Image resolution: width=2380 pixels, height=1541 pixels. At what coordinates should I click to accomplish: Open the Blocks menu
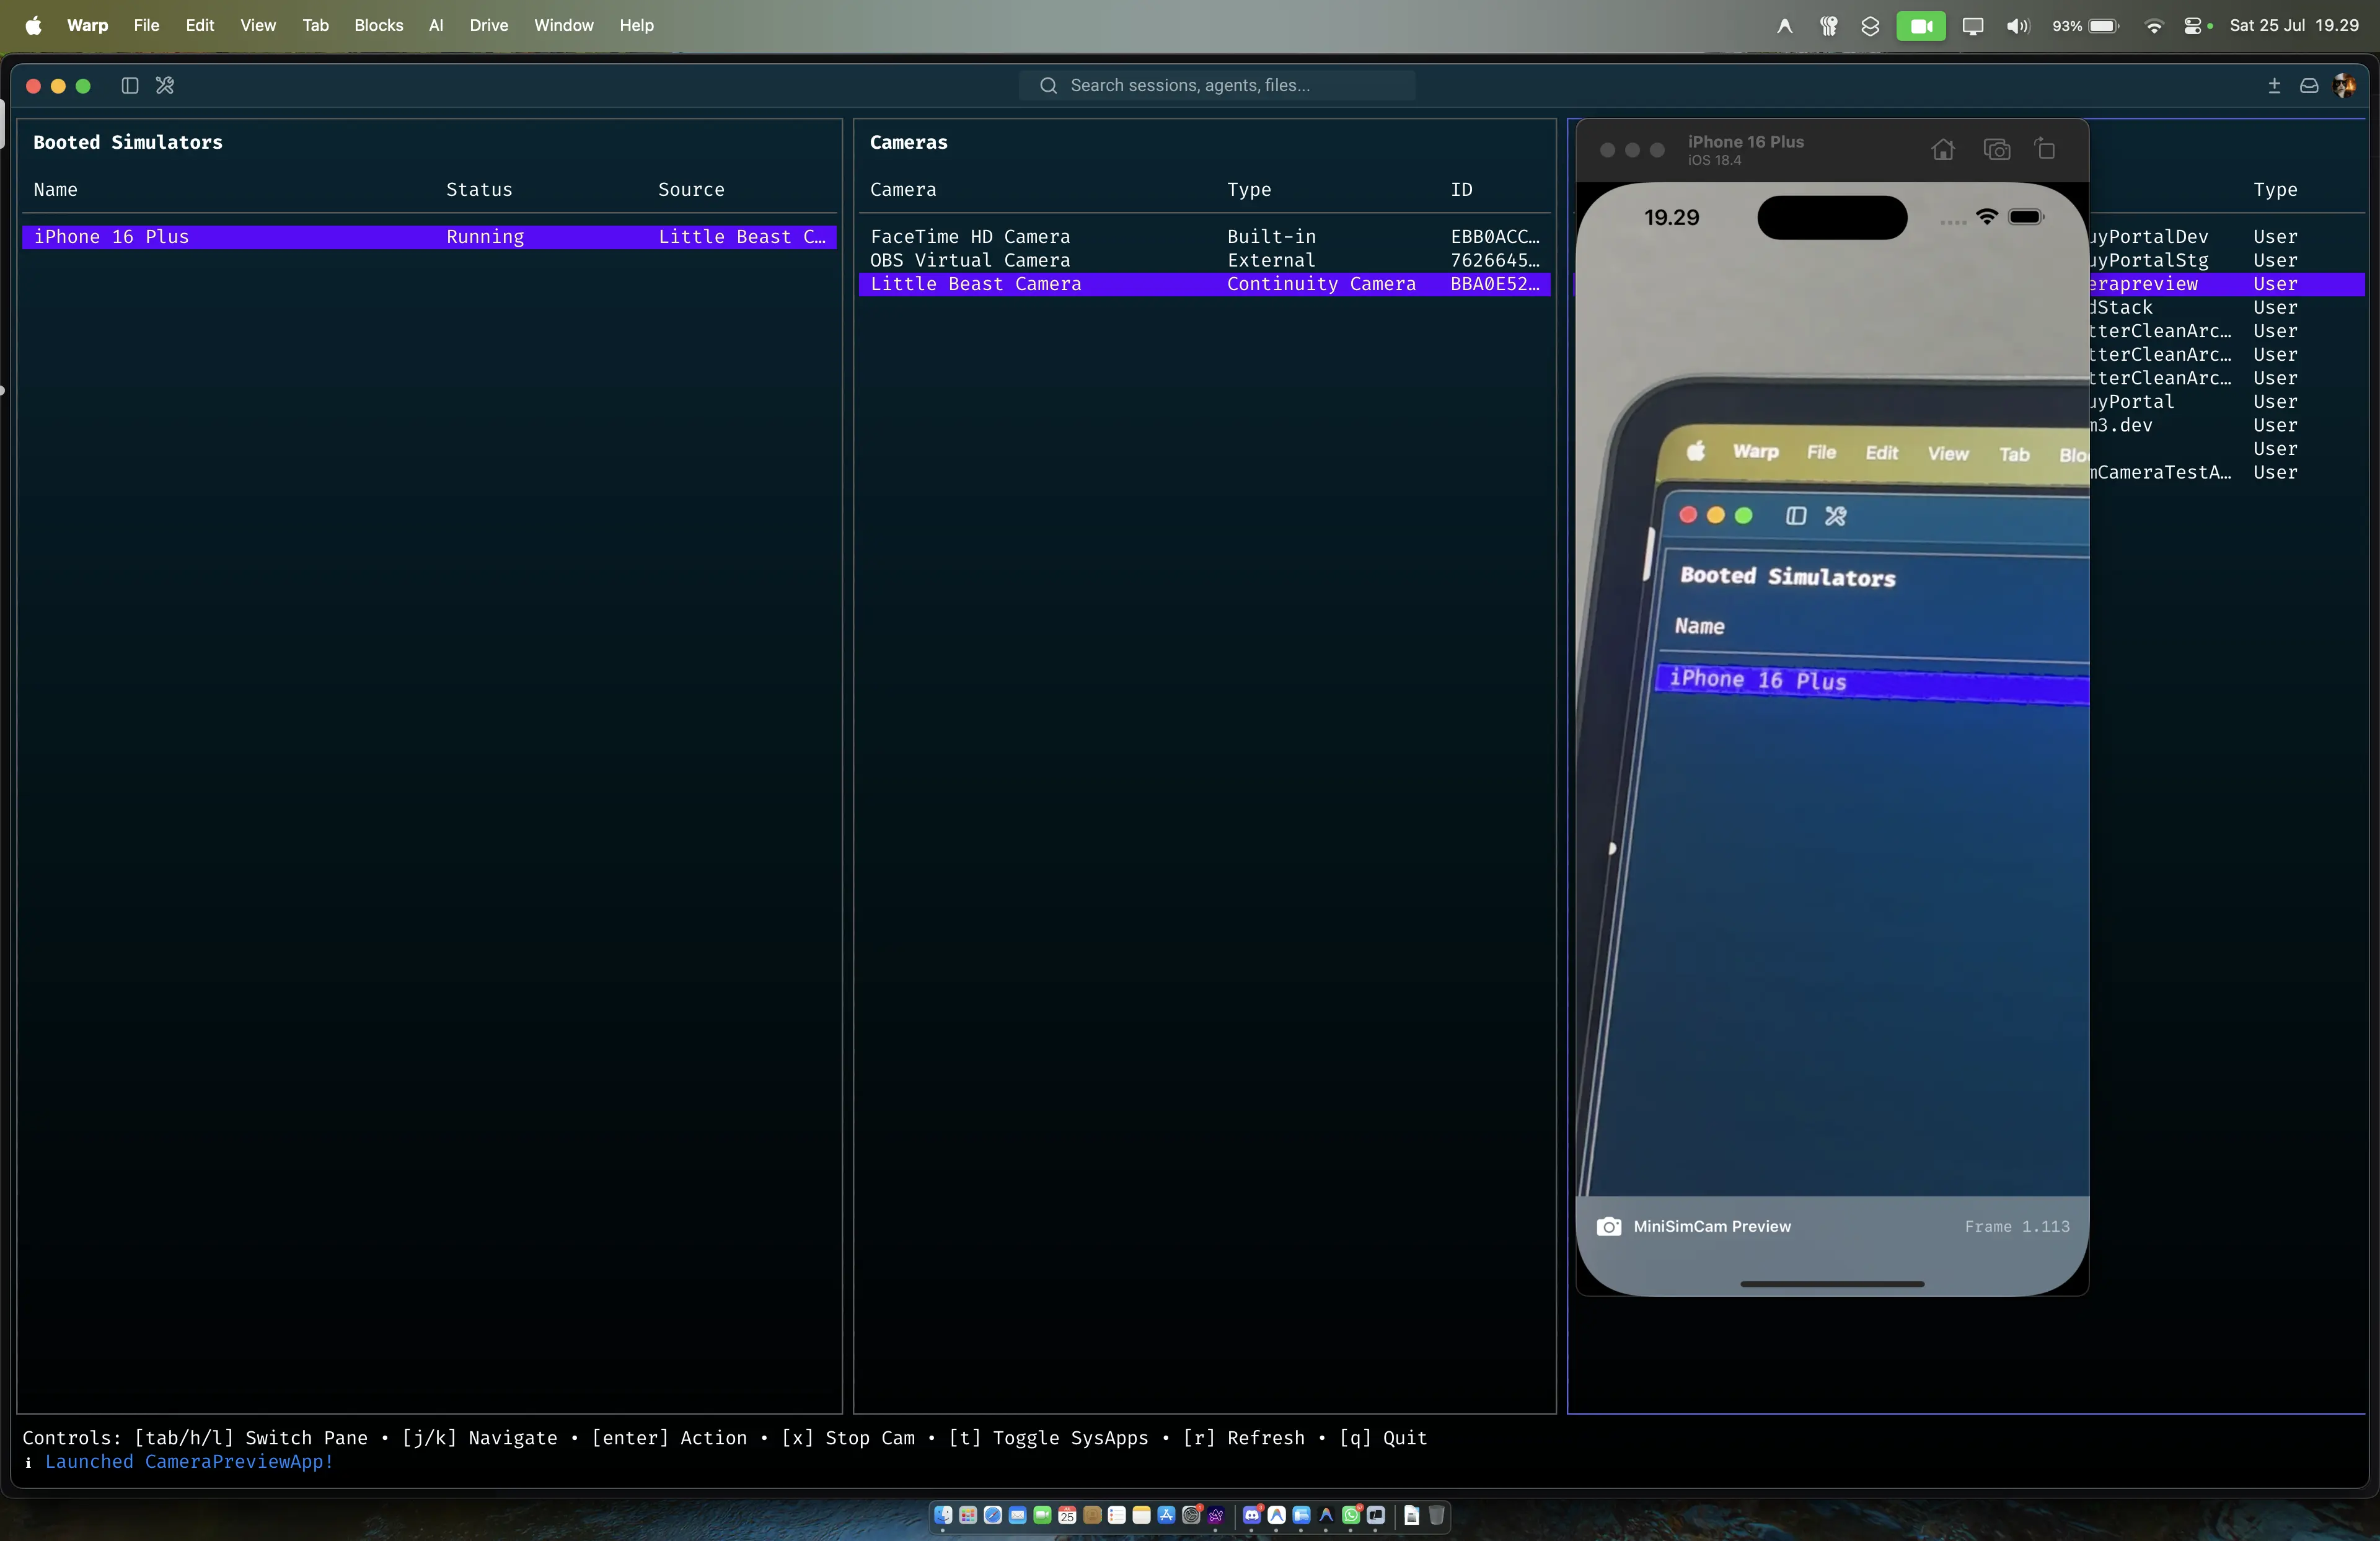pyautogui.click(x=378, y=25)
